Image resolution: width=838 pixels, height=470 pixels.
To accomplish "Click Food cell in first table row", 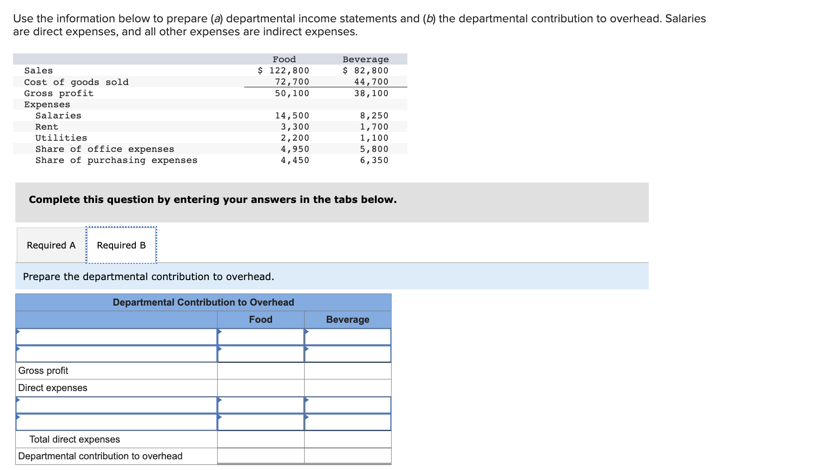I will [261, 337].
